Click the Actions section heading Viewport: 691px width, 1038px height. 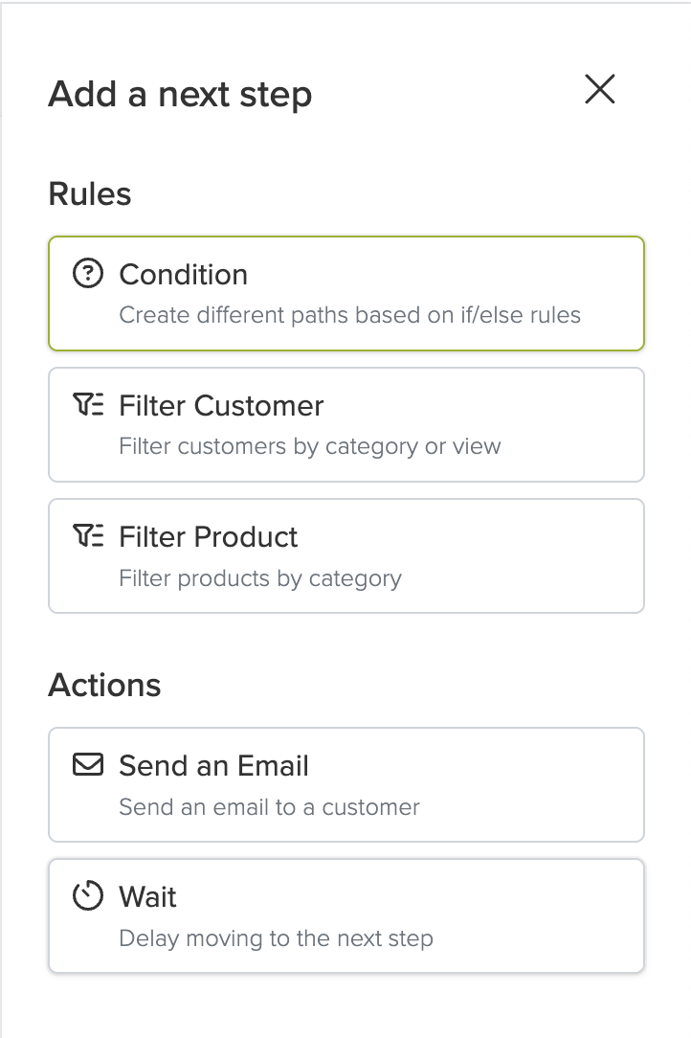(104, 686)
